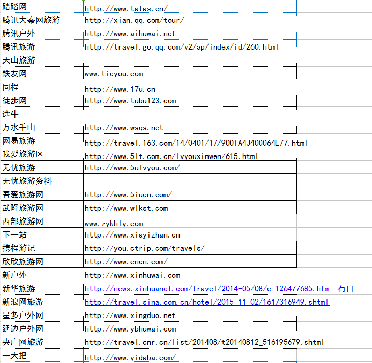Select the travel.cnr.cn URL cell
372x363 pixels.
190,341
